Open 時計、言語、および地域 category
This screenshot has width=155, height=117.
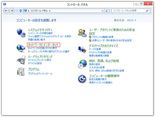[104, 61]
